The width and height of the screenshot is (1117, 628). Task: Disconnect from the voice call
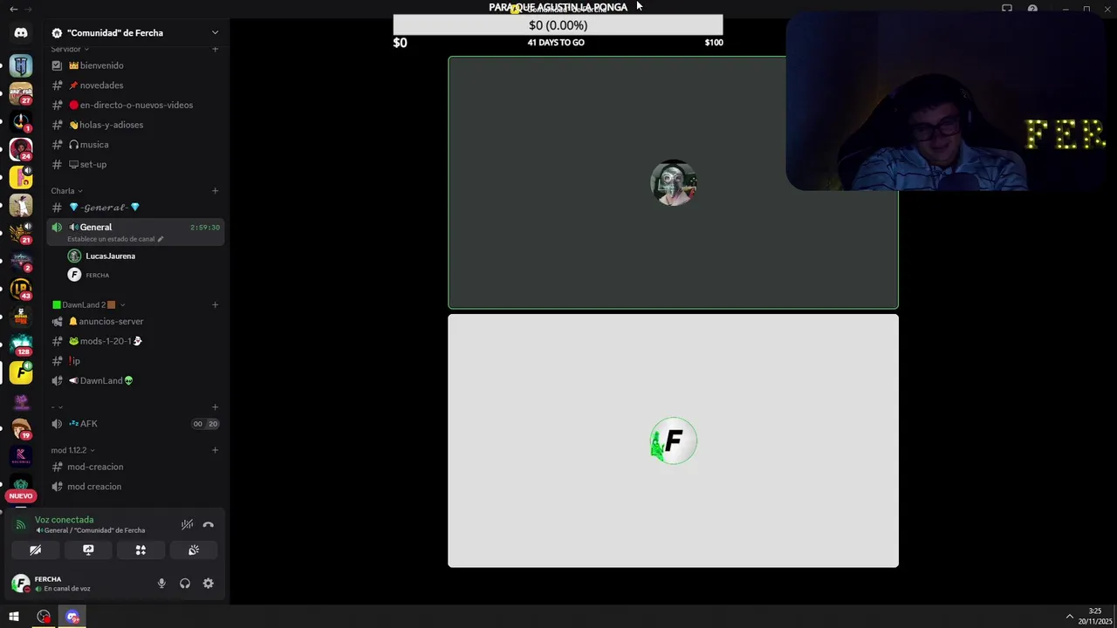click(208, 524)
